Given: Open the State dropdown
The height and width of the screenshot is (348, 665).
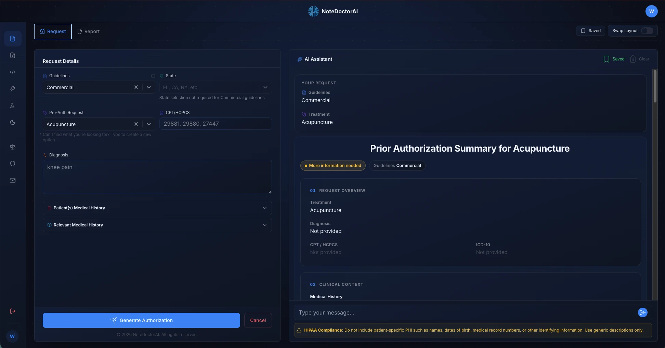Looking at the screenshot, I should coord(216,87).
